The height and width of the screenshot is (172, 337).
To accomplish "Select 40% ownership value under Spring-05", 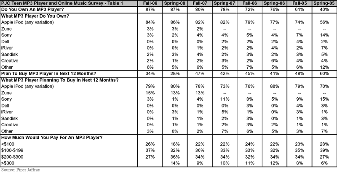I will point(324,10).
